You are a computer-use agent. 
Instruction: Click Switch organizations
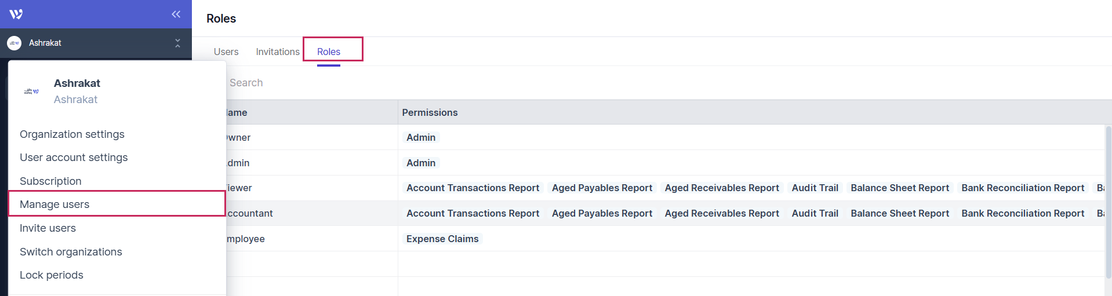tap(71, 252)
